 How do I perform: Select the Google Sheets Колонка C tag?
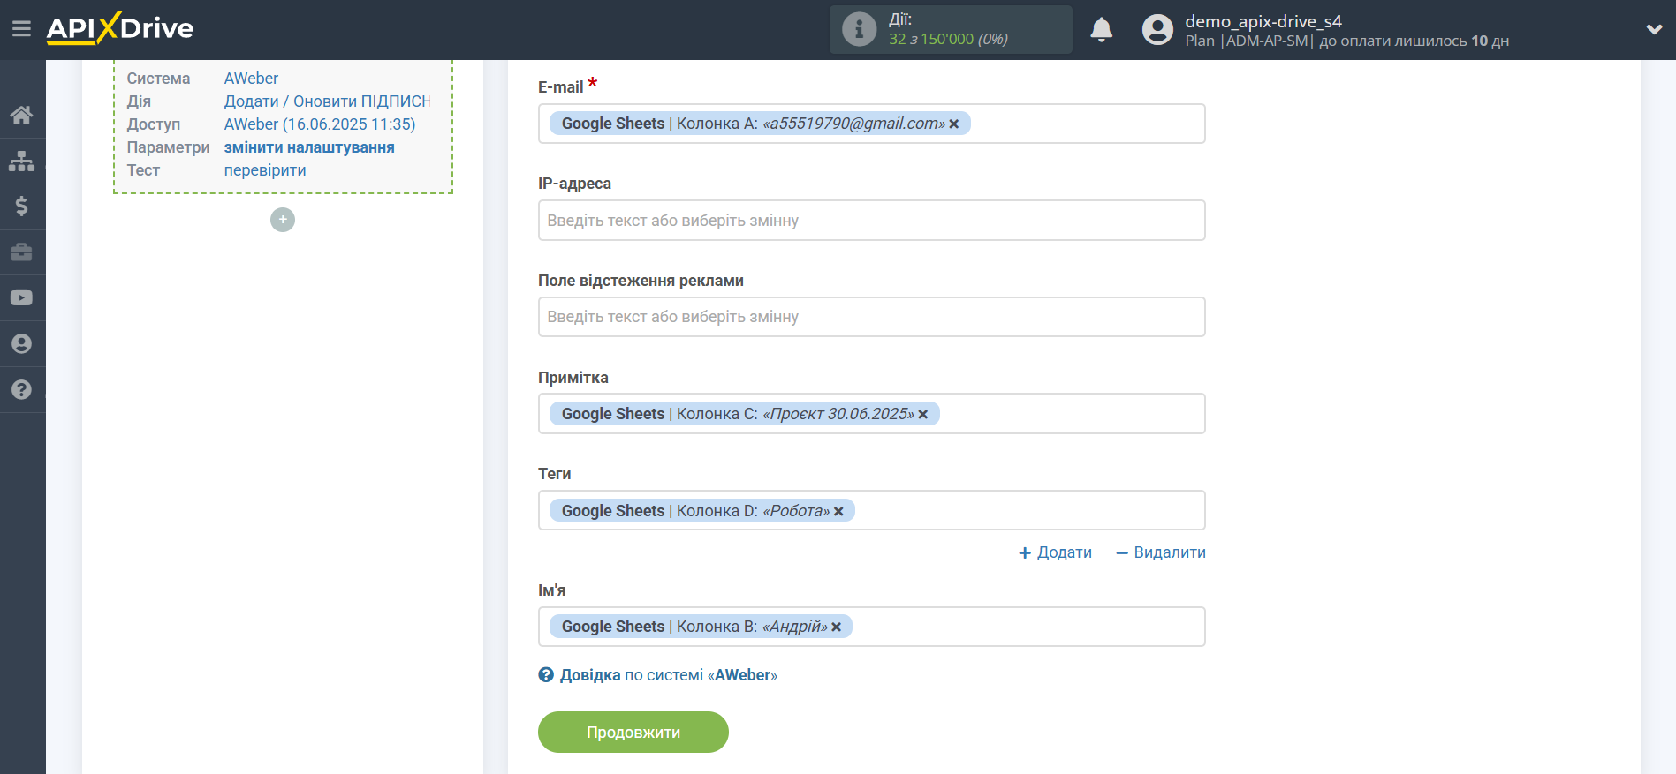745,414
